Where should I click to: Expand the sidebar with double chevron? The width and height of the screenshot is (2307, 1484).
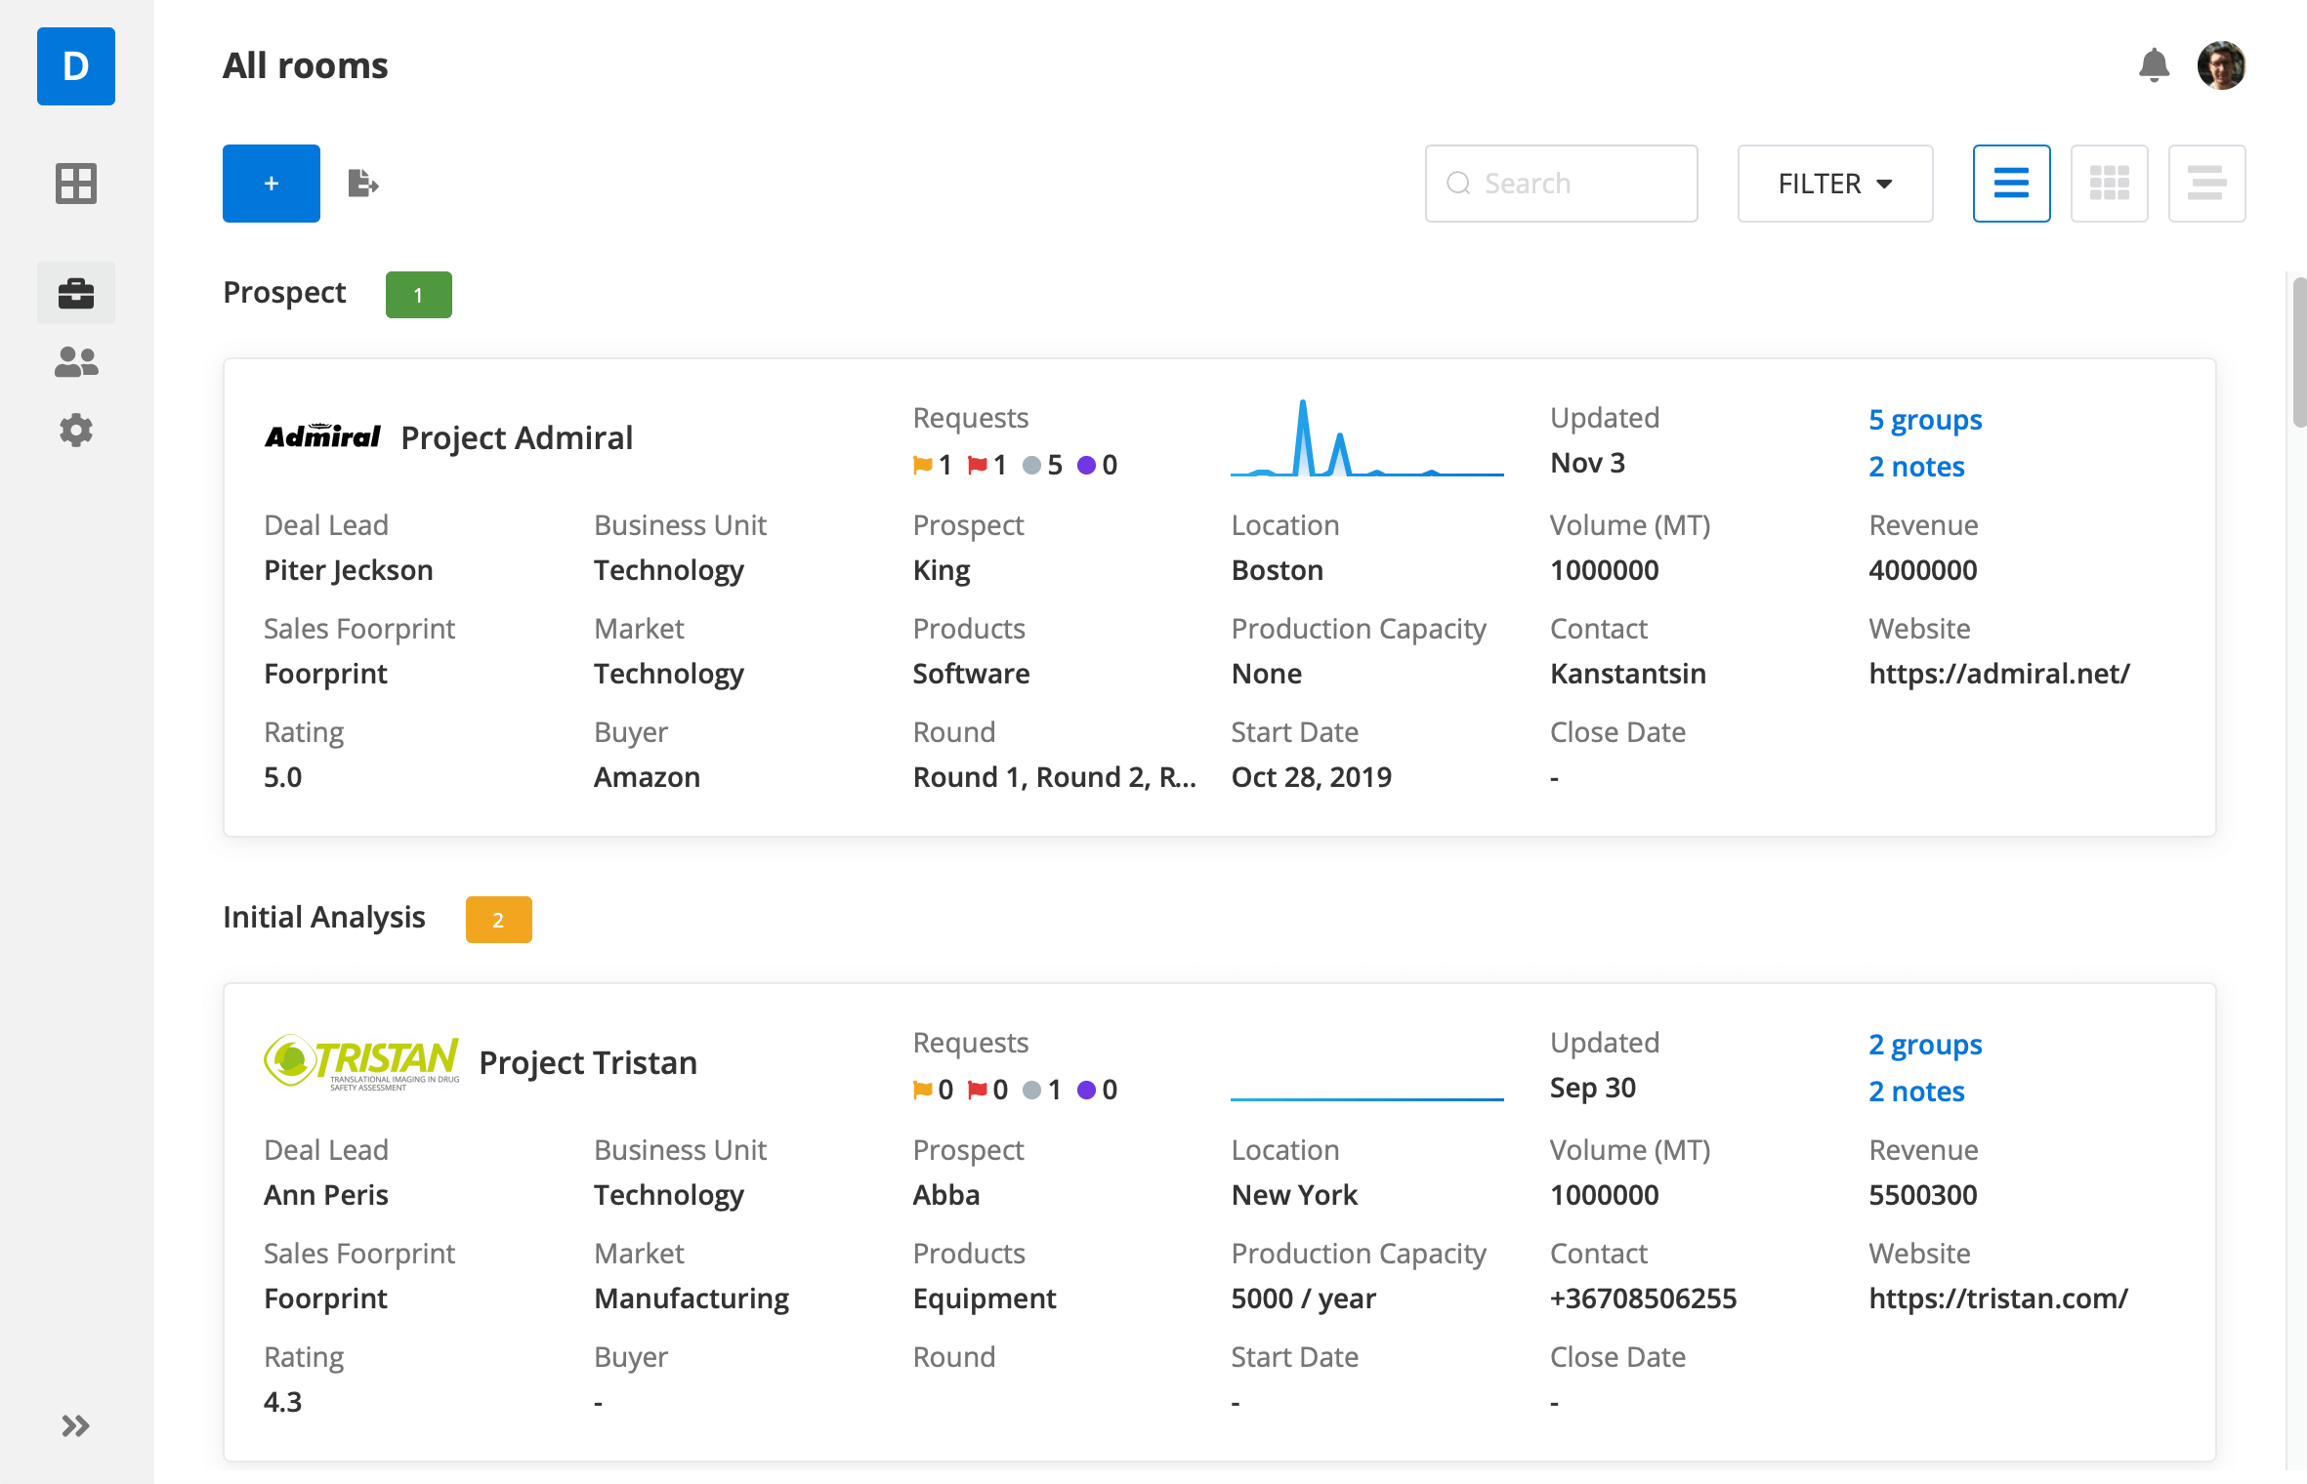[76, 1426]
